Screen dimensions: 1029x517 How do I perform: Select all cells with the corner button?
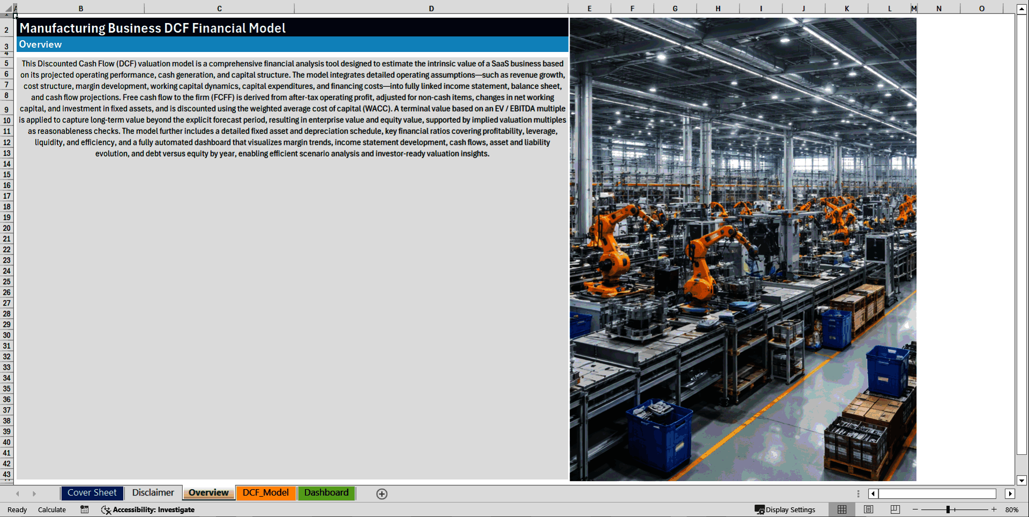[x=7, y=8]
